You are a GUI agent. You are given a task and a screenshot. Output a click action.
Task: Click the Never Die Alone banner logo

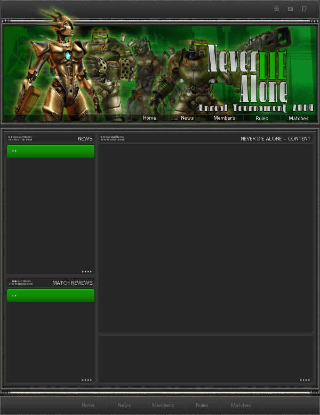(x=248, y=75)
